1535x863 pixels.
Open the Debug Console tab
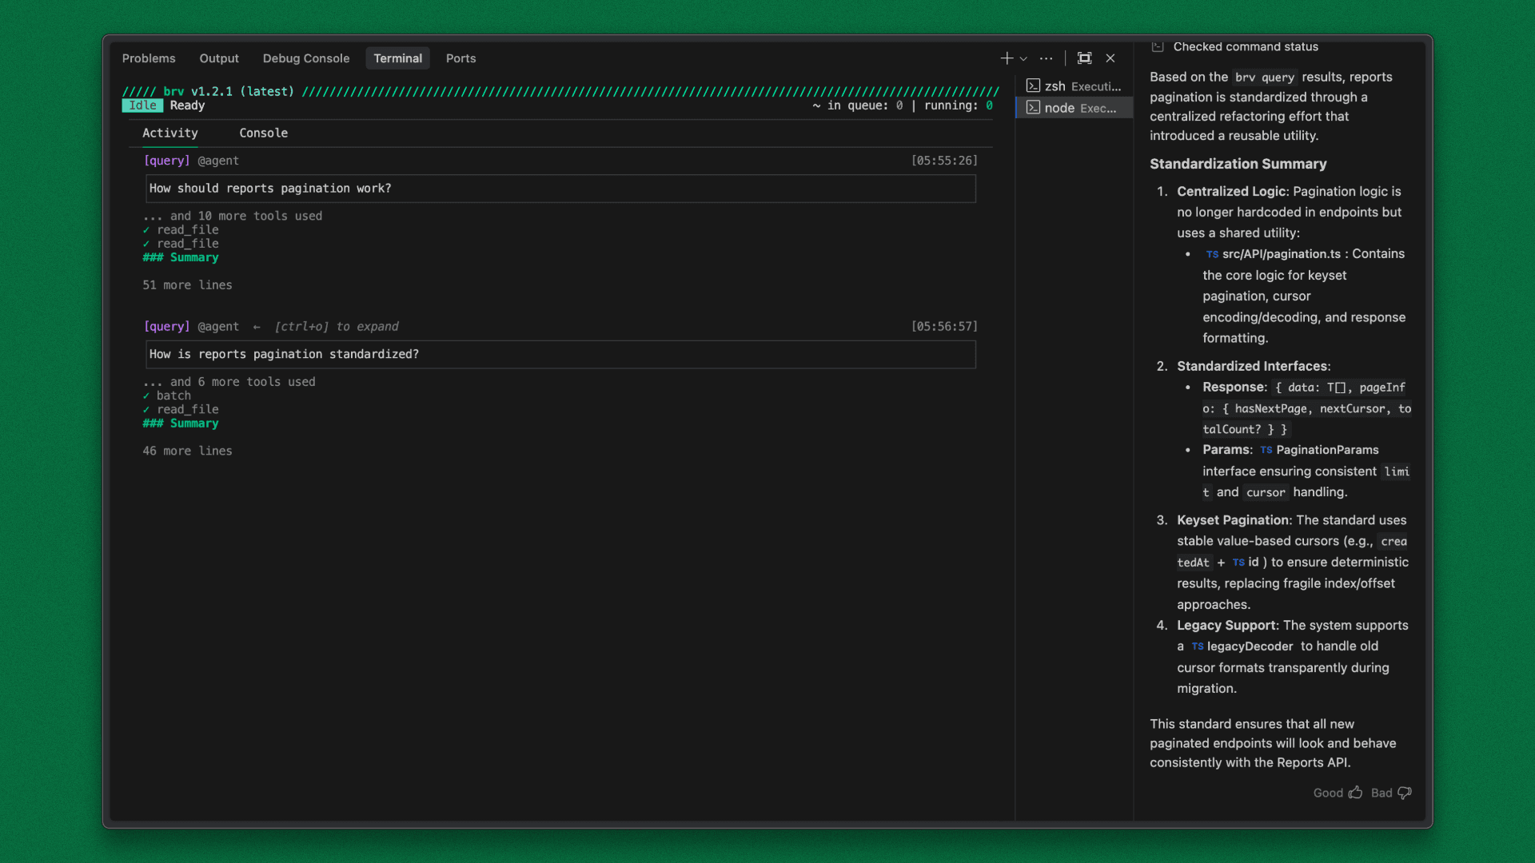click(x=306, y=58)
